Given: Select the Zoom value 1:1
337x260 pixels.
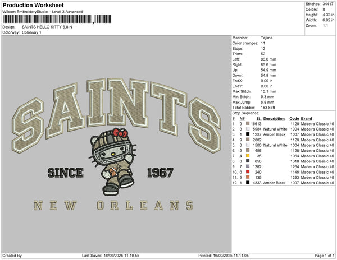Looking at the screenshot, I should tap(325, 26).
